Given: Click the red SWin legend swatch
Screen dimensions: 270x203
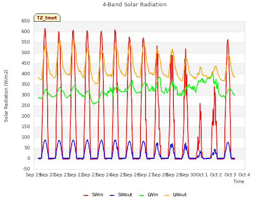Looking at the screenshot, I should coord(86,195).
